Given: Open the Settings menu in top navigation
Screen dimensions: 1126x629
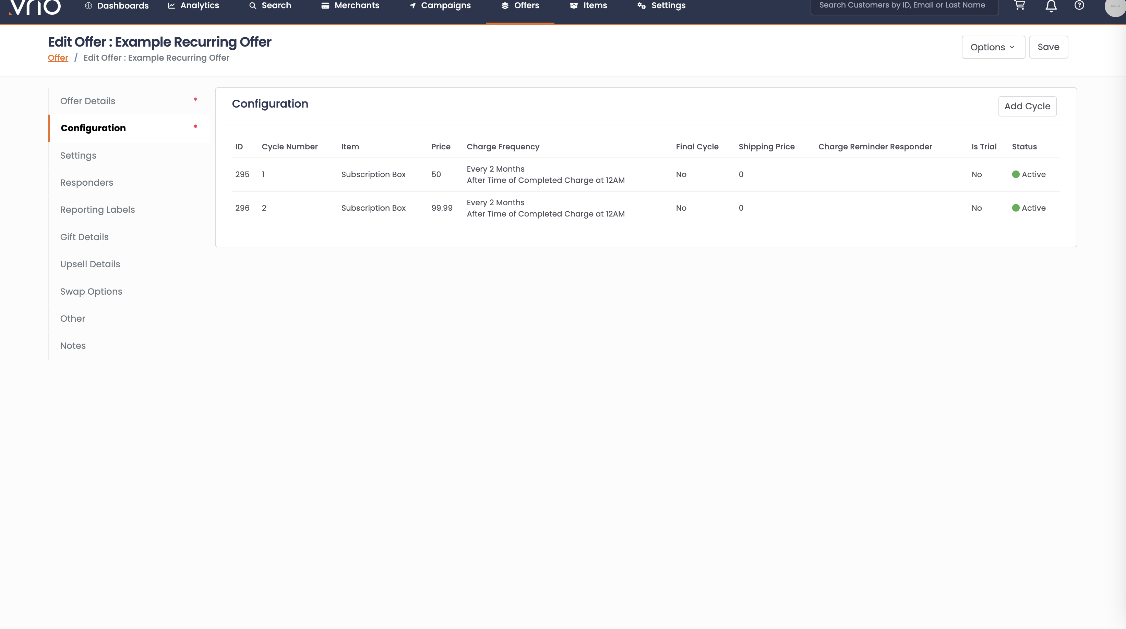Looking at the screenshot, I should click(x=662, y=6).
